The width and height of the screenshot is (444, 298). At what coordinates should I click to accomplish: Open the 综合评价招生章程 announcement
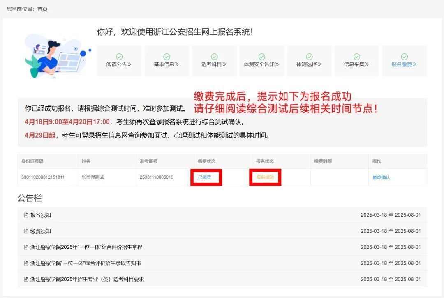86,247
